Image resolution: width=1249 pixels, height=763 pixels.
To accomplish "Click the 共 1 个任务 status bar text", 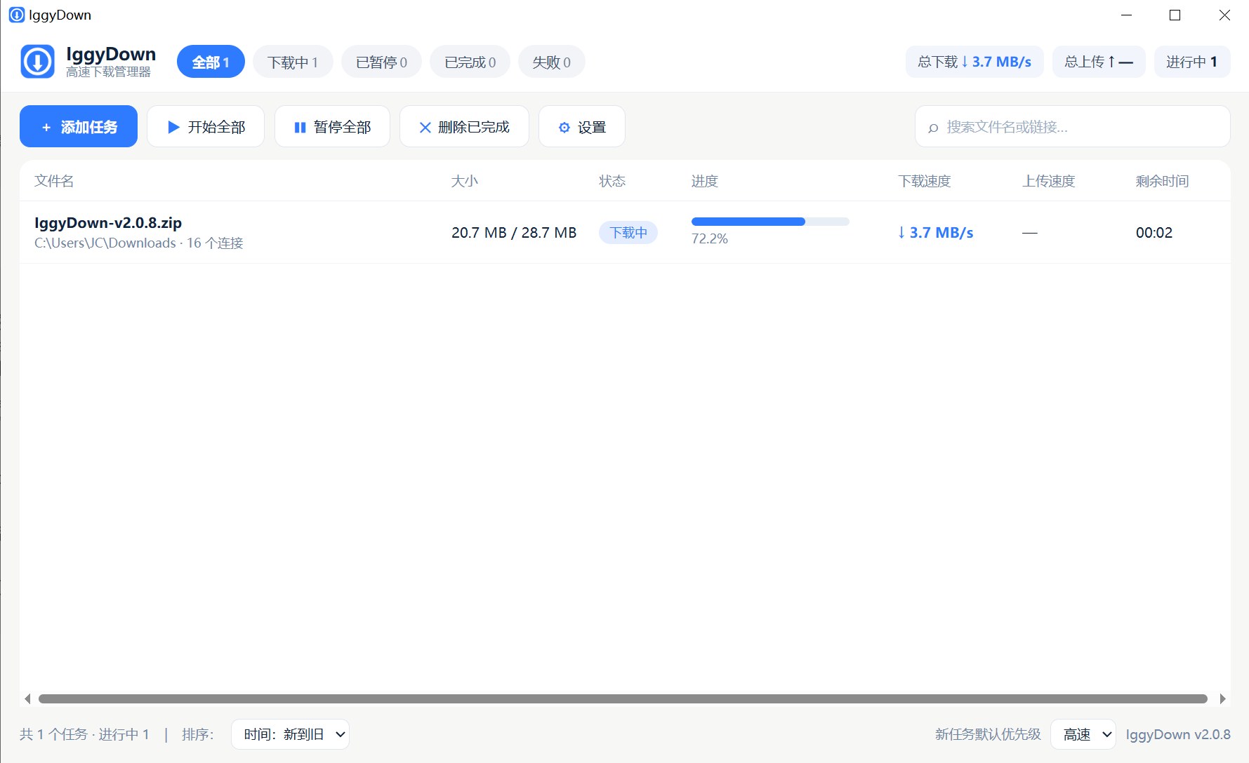I will (x=53, y=734).
